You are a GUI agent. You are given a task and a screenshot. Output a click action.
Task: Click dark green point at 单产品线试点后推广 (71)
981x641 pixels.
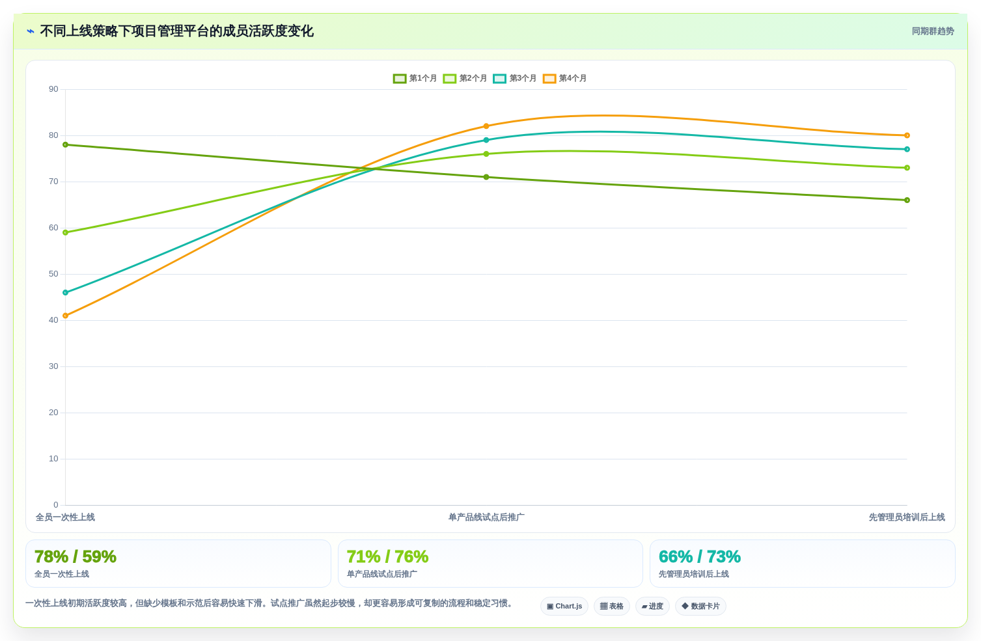(x=486, y=177)
